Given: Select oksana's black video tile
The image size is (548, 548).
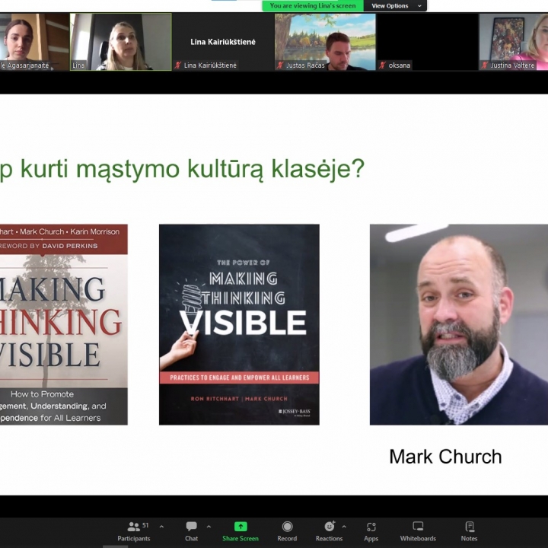Looking at the screenshot, I should [x=427, y=42].
